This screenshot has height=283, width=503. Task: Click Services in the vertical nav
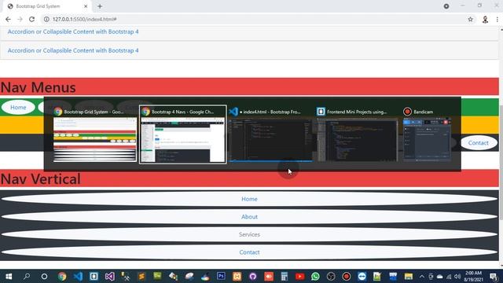(x=249, y=234)
